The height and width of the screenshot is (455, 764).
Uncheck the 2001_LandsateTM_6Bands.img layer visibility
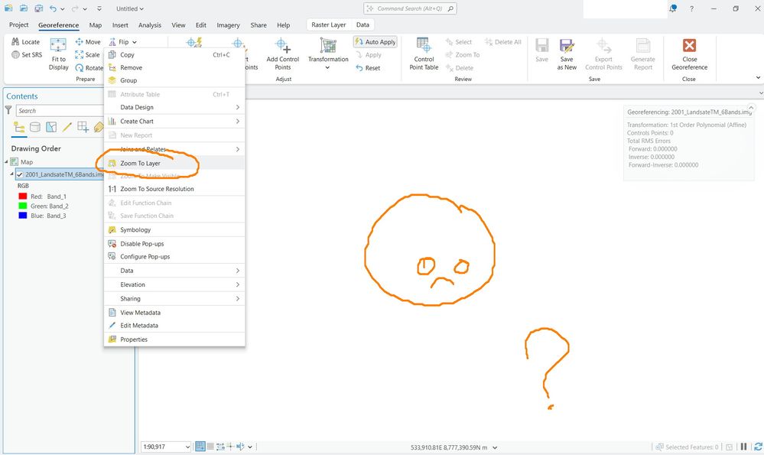pos(19,174)
